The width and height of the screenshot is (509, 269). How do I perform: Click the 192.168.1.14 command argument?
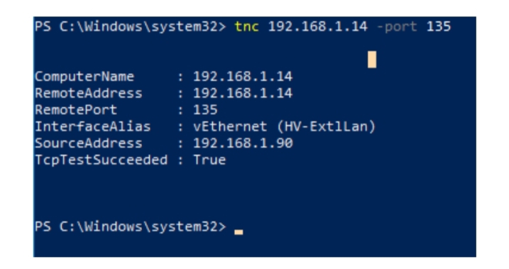coord(318,26)
